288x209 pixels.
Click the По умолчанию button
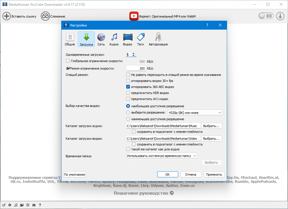[x=75, y=175]
